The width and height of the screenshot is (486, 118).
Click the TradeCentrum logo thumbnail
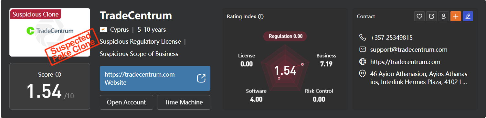point(50,32)
